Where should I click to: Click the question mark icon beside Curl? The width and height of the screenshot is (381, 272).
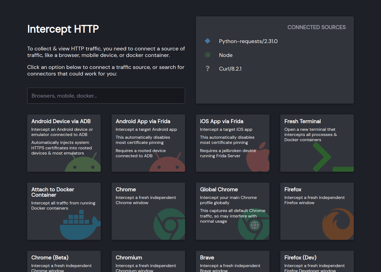(207, 69)
